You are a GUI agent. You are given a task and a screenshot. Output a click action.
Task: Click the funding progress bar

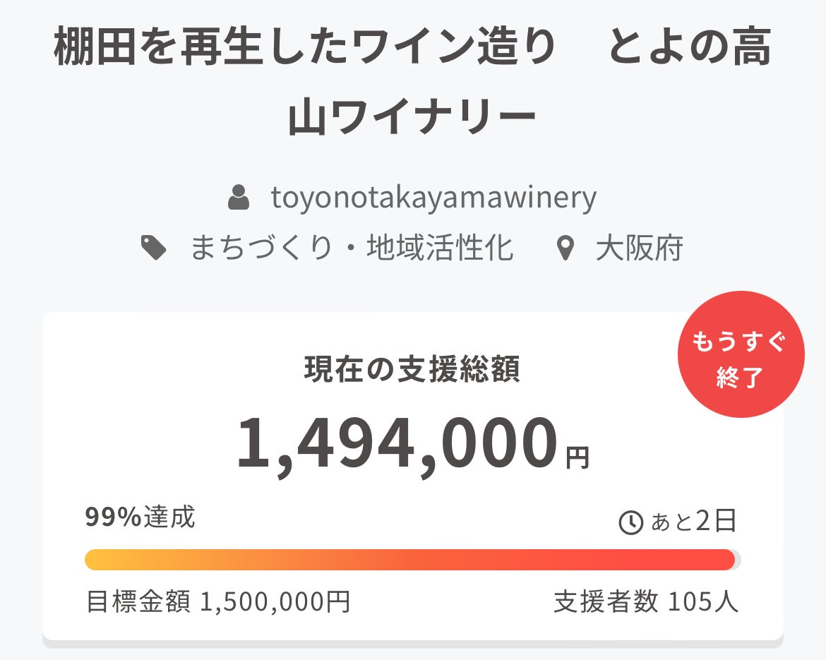coord(409,560)
